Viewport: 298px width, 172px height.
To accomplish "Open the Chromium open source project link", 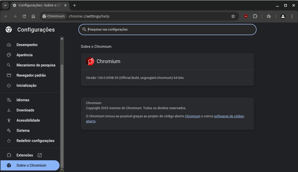I will click(193, 116).
